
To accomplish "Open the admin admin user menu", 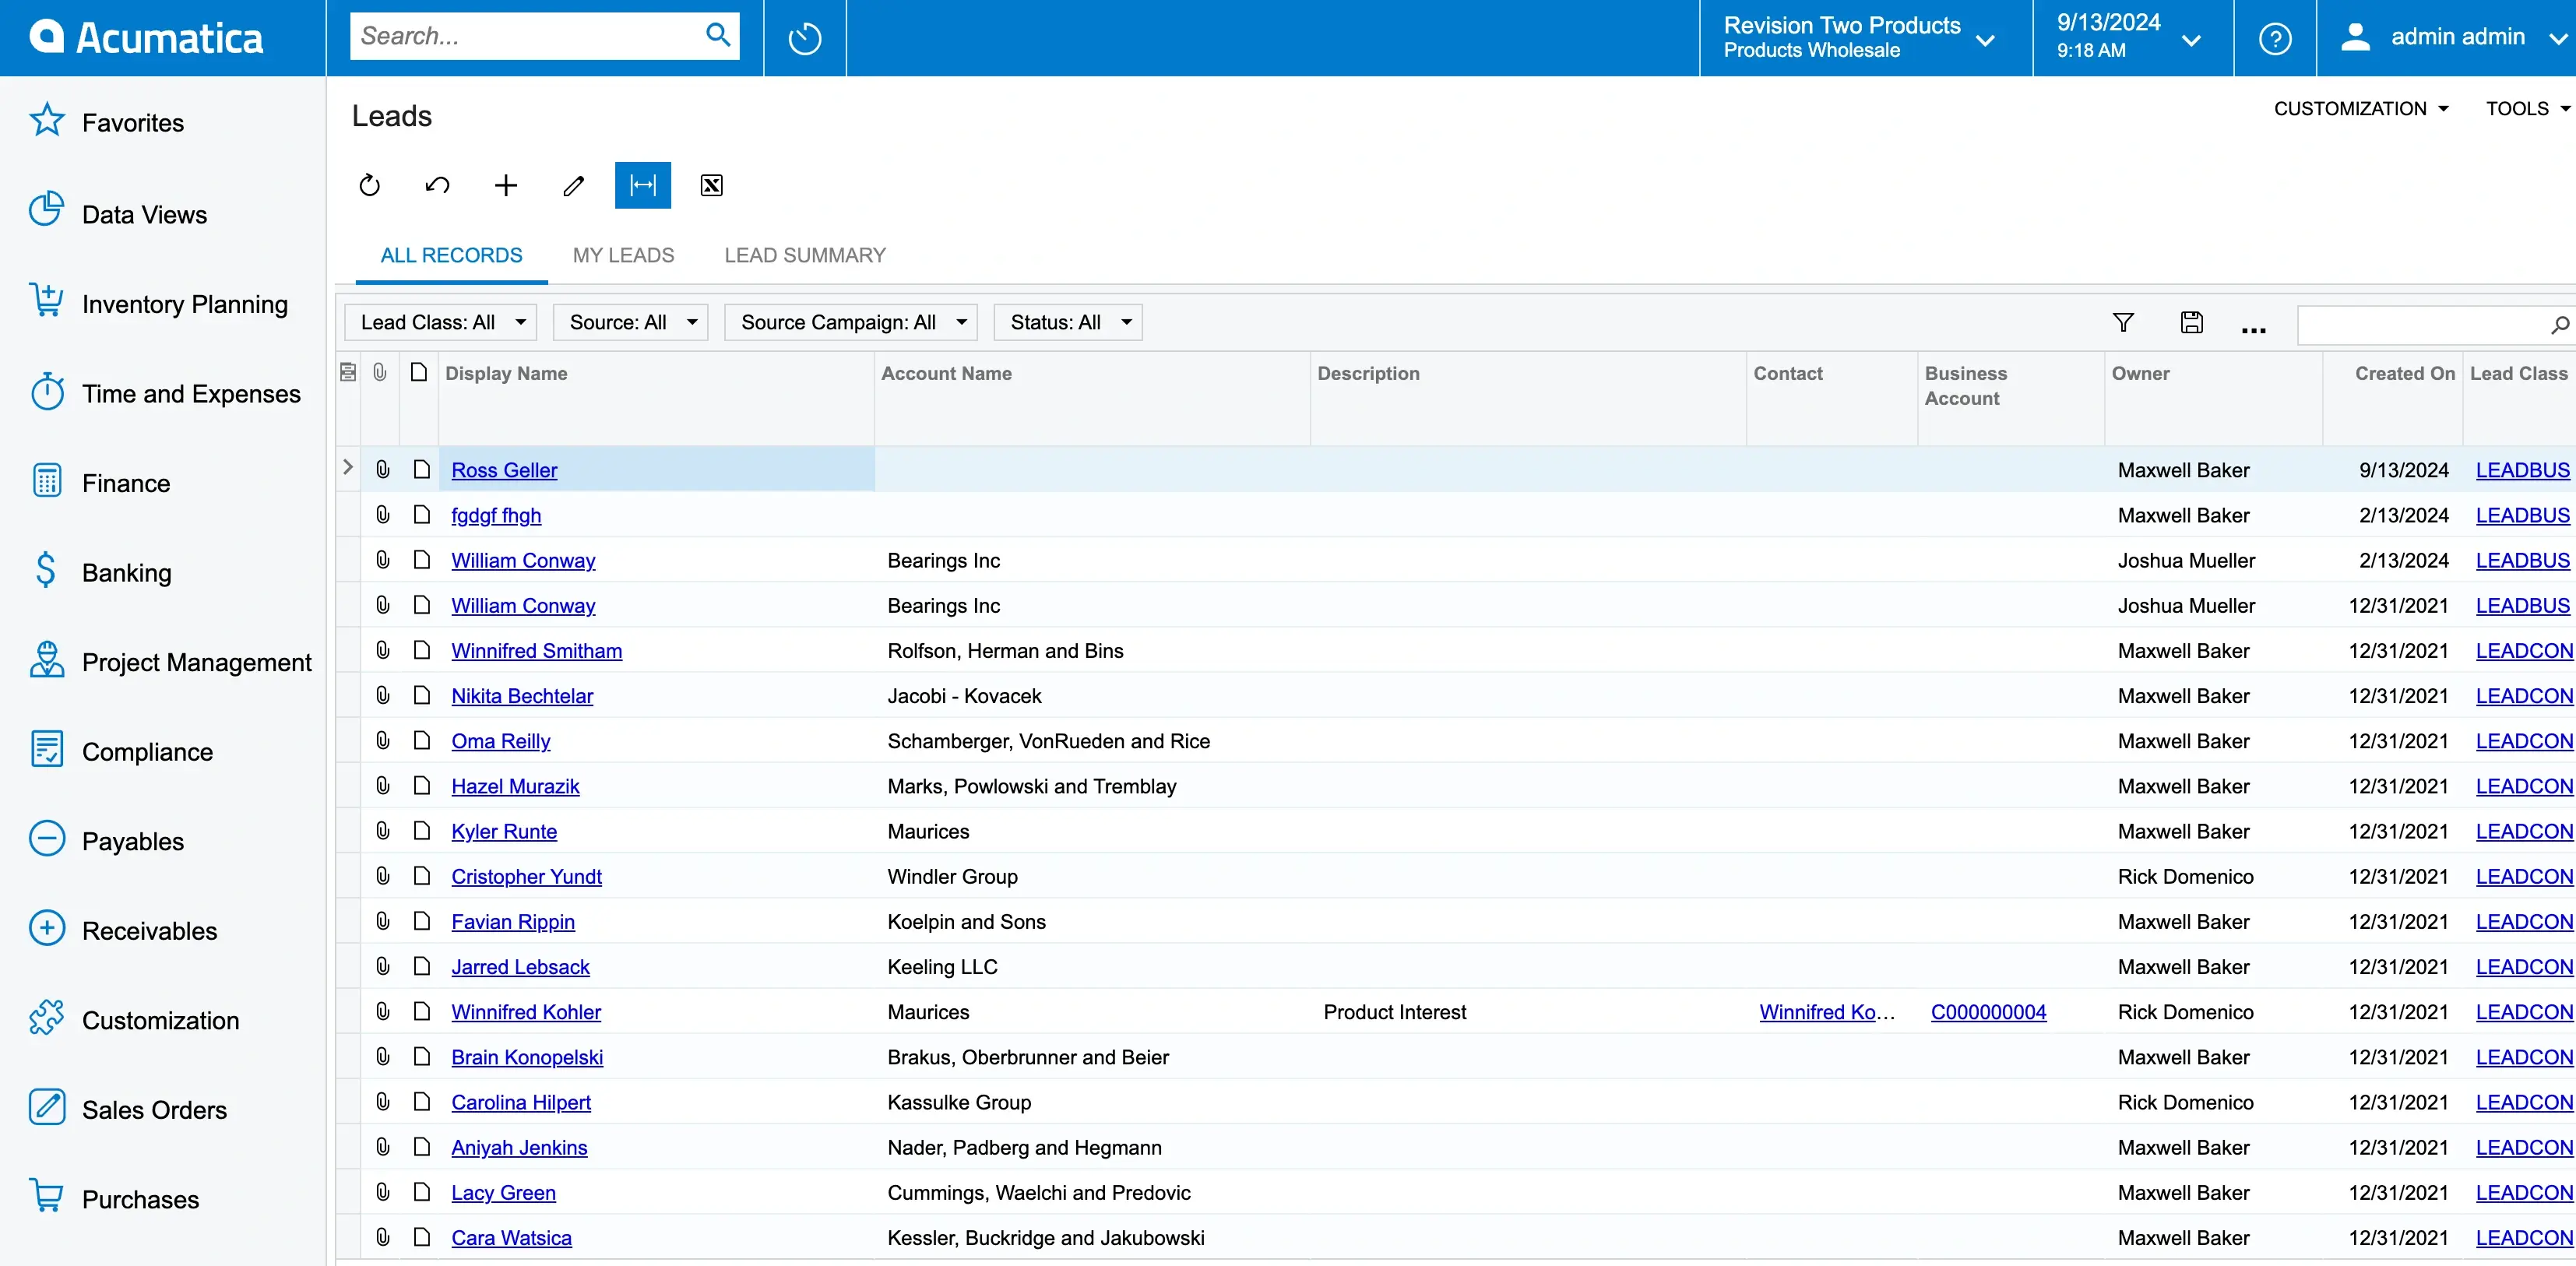I will (x=2446, y=38).
